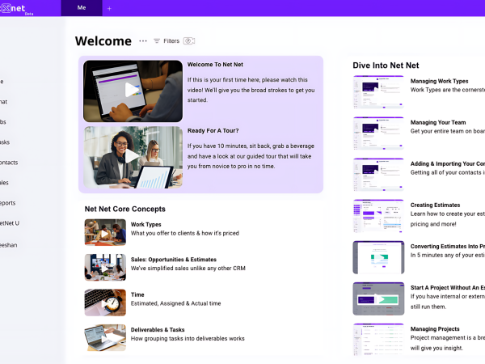Open Start A Project Without An Estimate thumbnail
This screenshot has height=364, width=485.
tap(378, 298)
